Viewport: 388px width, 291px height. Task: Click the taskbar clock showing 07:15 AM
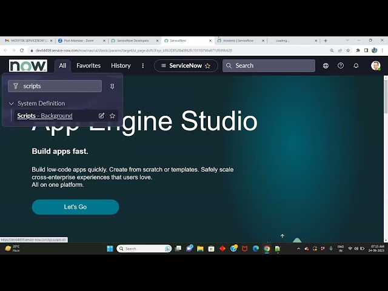376,249
